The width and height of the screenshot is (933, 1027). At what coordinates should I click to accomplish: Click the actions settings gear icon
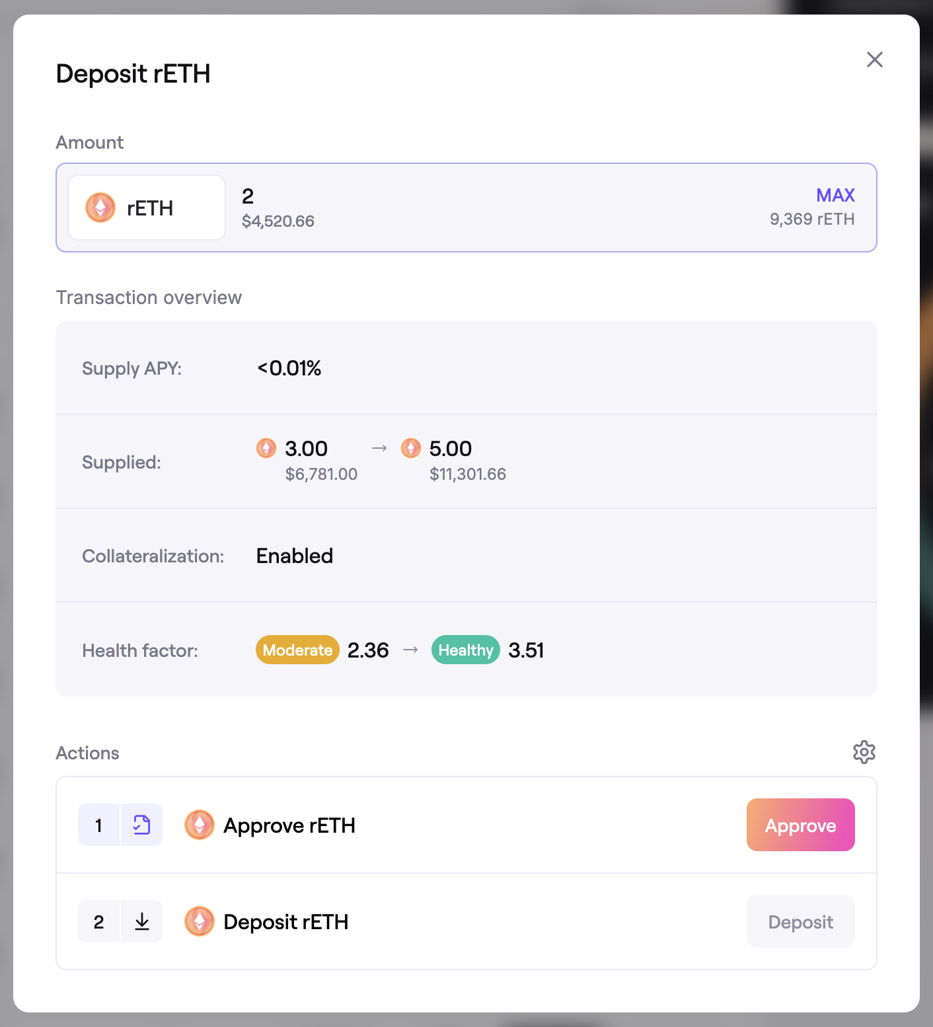(x=864, y=752)
